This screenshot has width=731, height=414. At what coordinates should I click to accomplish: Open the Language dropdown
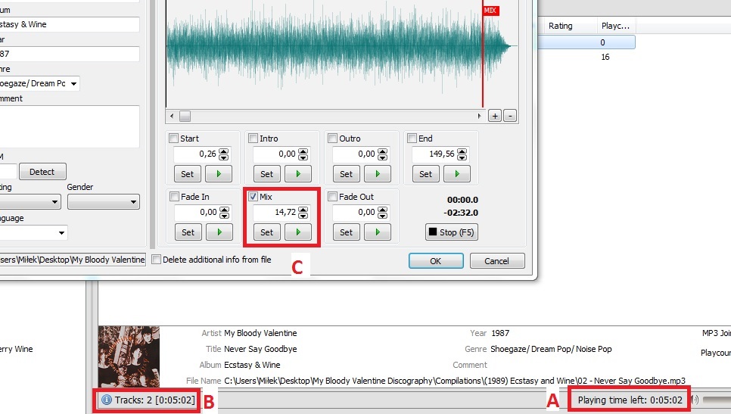tap(61, 232)
